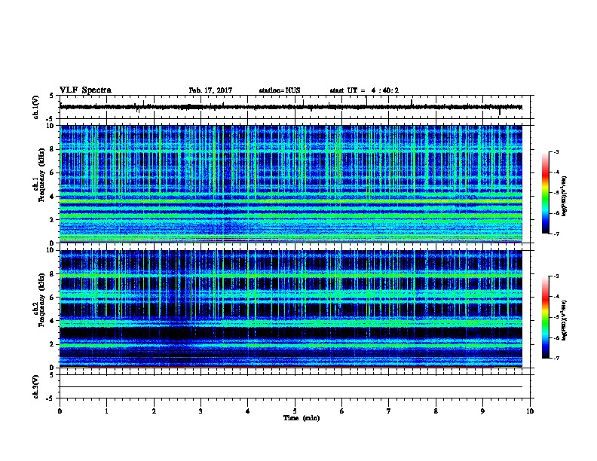Click the "10" tick ending the time axis

(530, 411)
